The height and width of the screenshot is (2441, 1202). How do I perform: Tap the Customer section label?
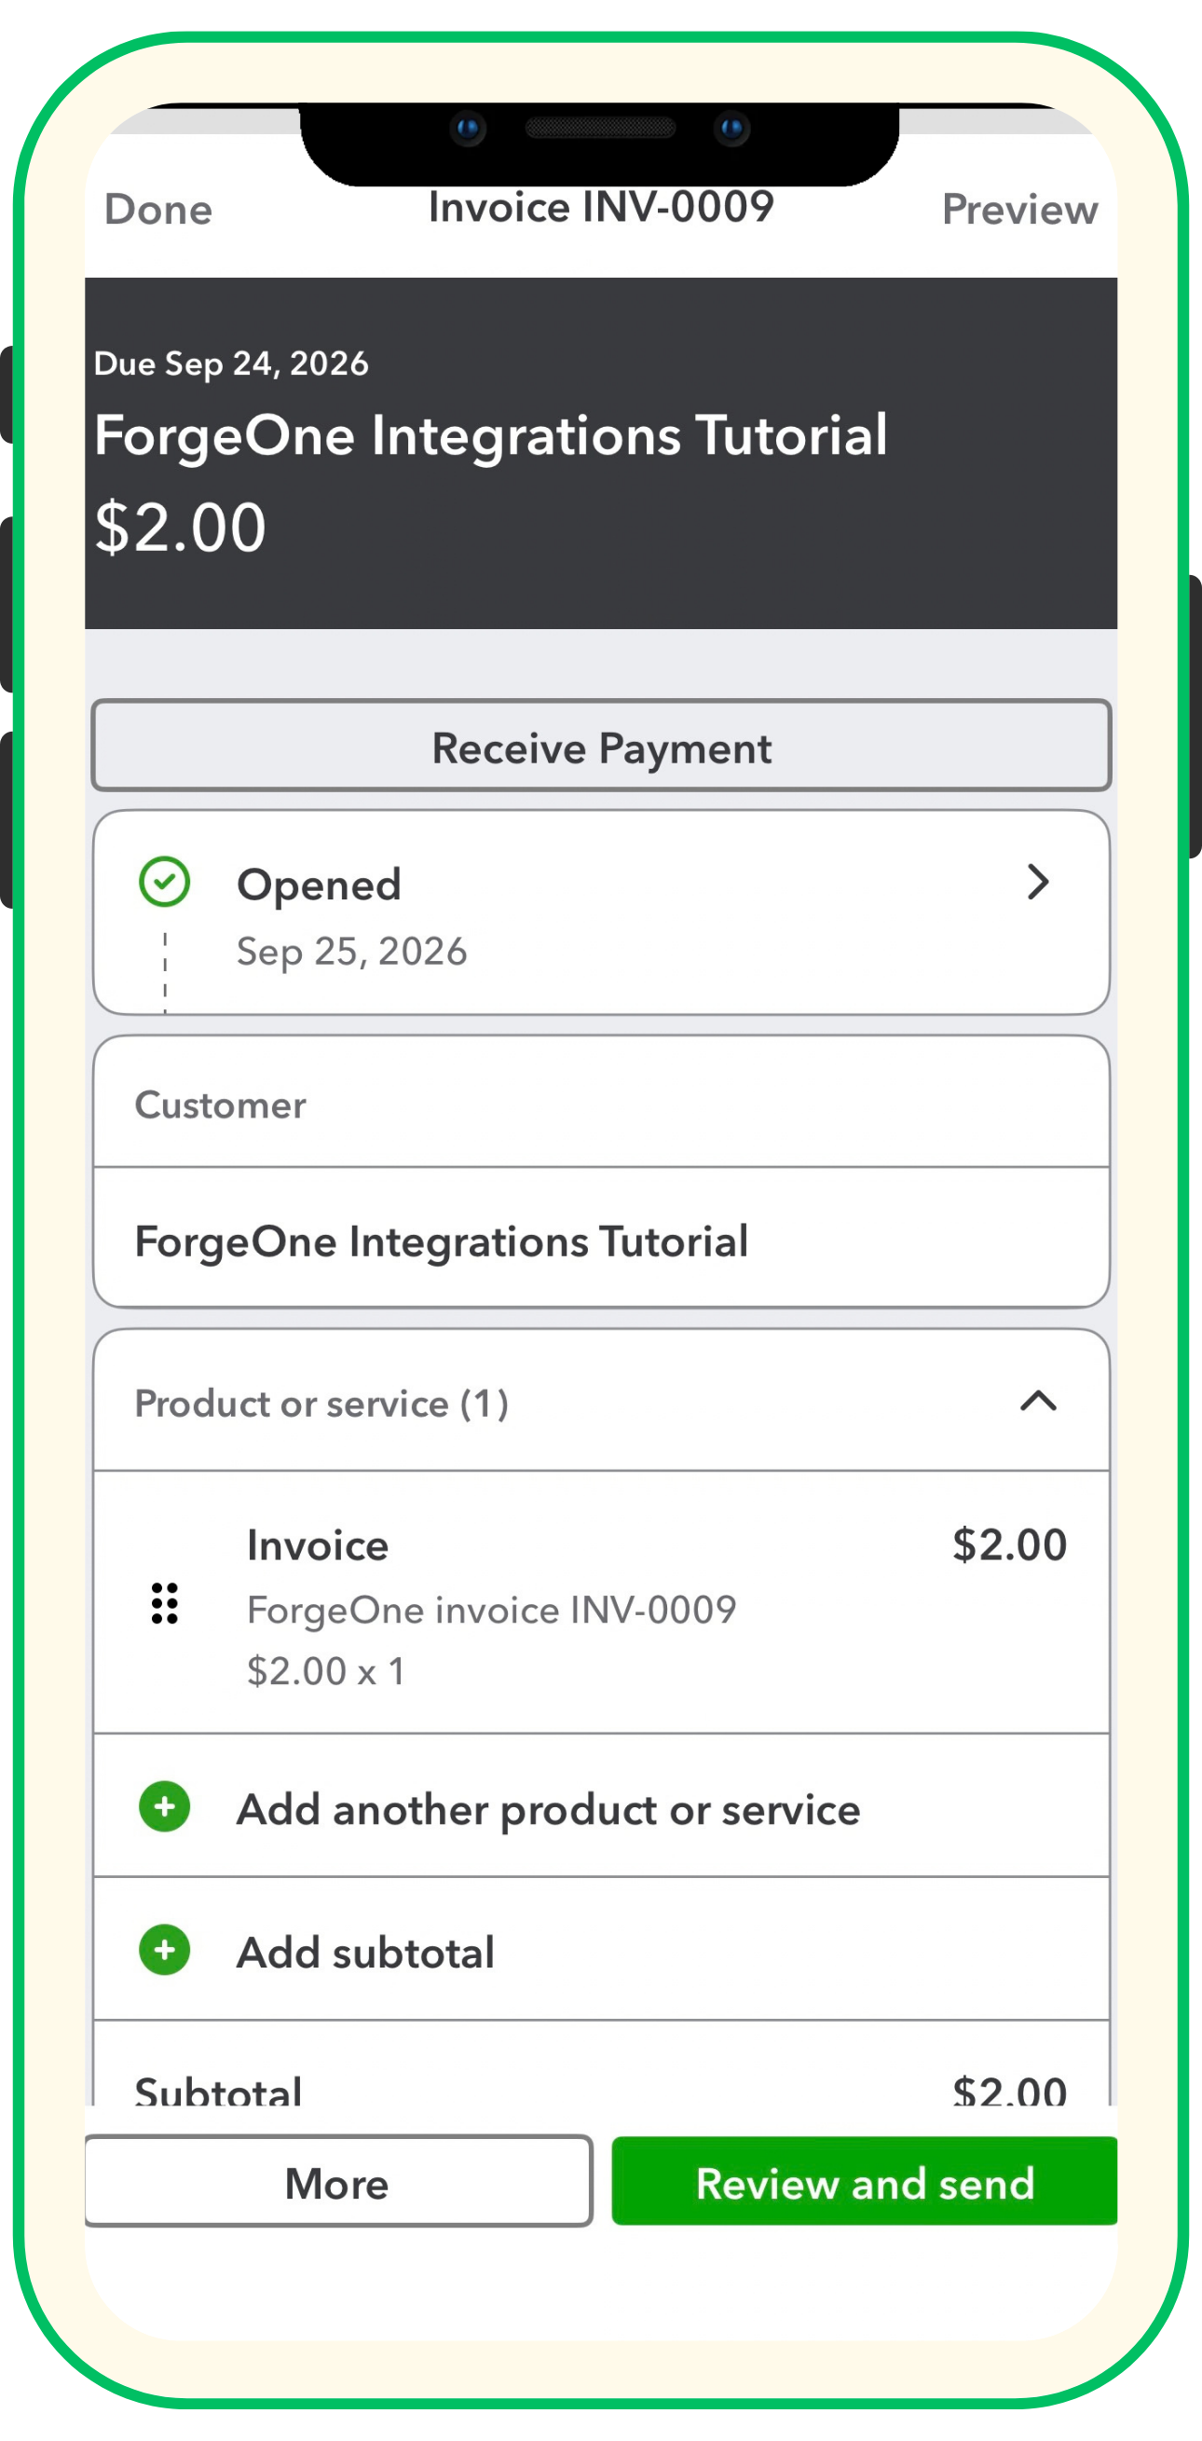click(x=220, y=1104)
